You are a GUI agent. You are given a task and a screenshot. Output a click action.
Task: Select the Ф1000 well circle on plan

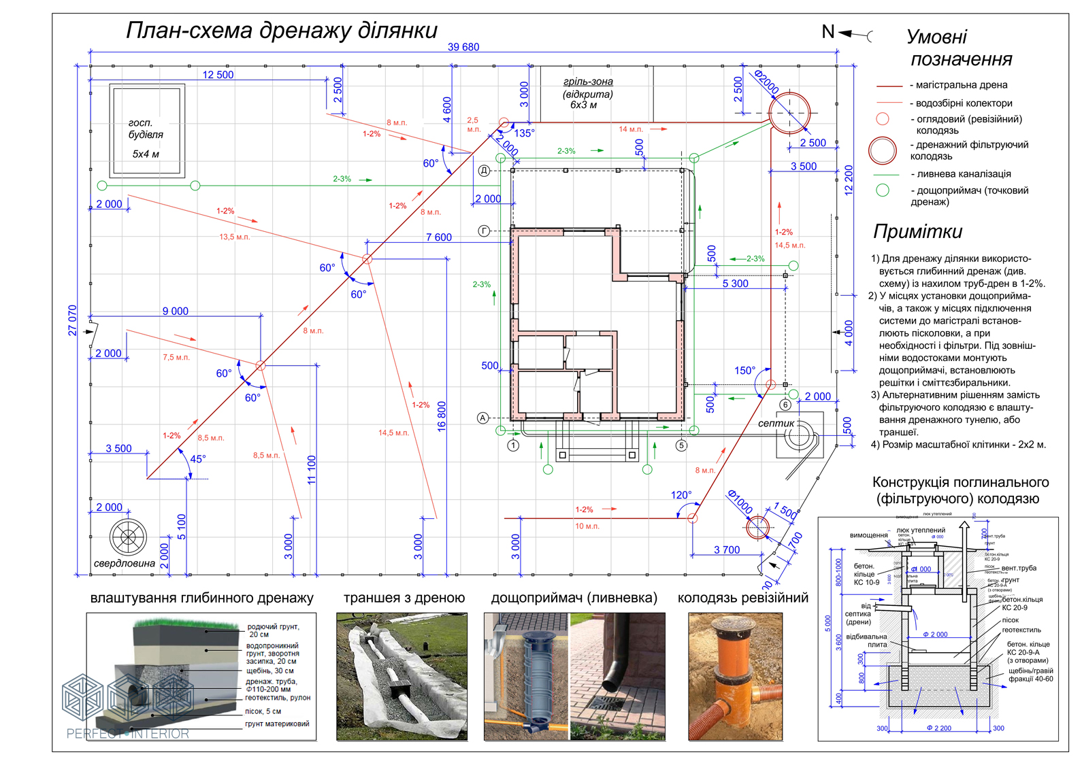tap(757, 527)
